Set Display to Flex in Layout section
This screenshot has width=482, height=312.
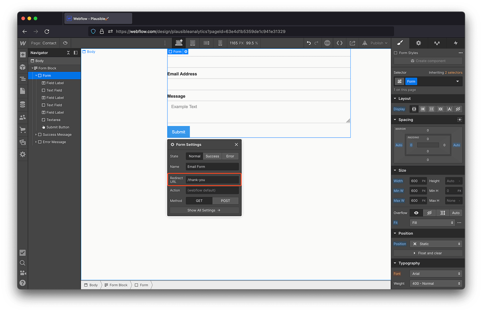click(x=423, y=109)
